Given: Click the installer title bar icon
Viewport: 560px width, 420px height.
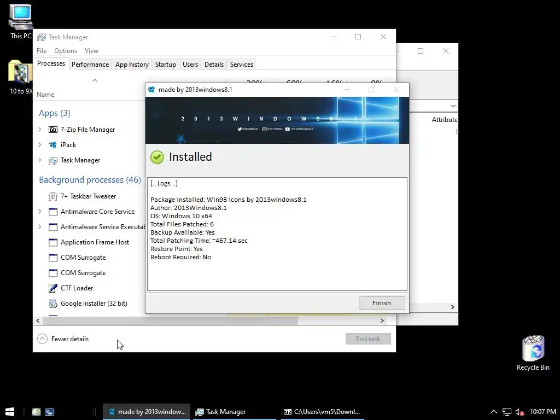Looking at the screenshot, I should click(151, 90).
